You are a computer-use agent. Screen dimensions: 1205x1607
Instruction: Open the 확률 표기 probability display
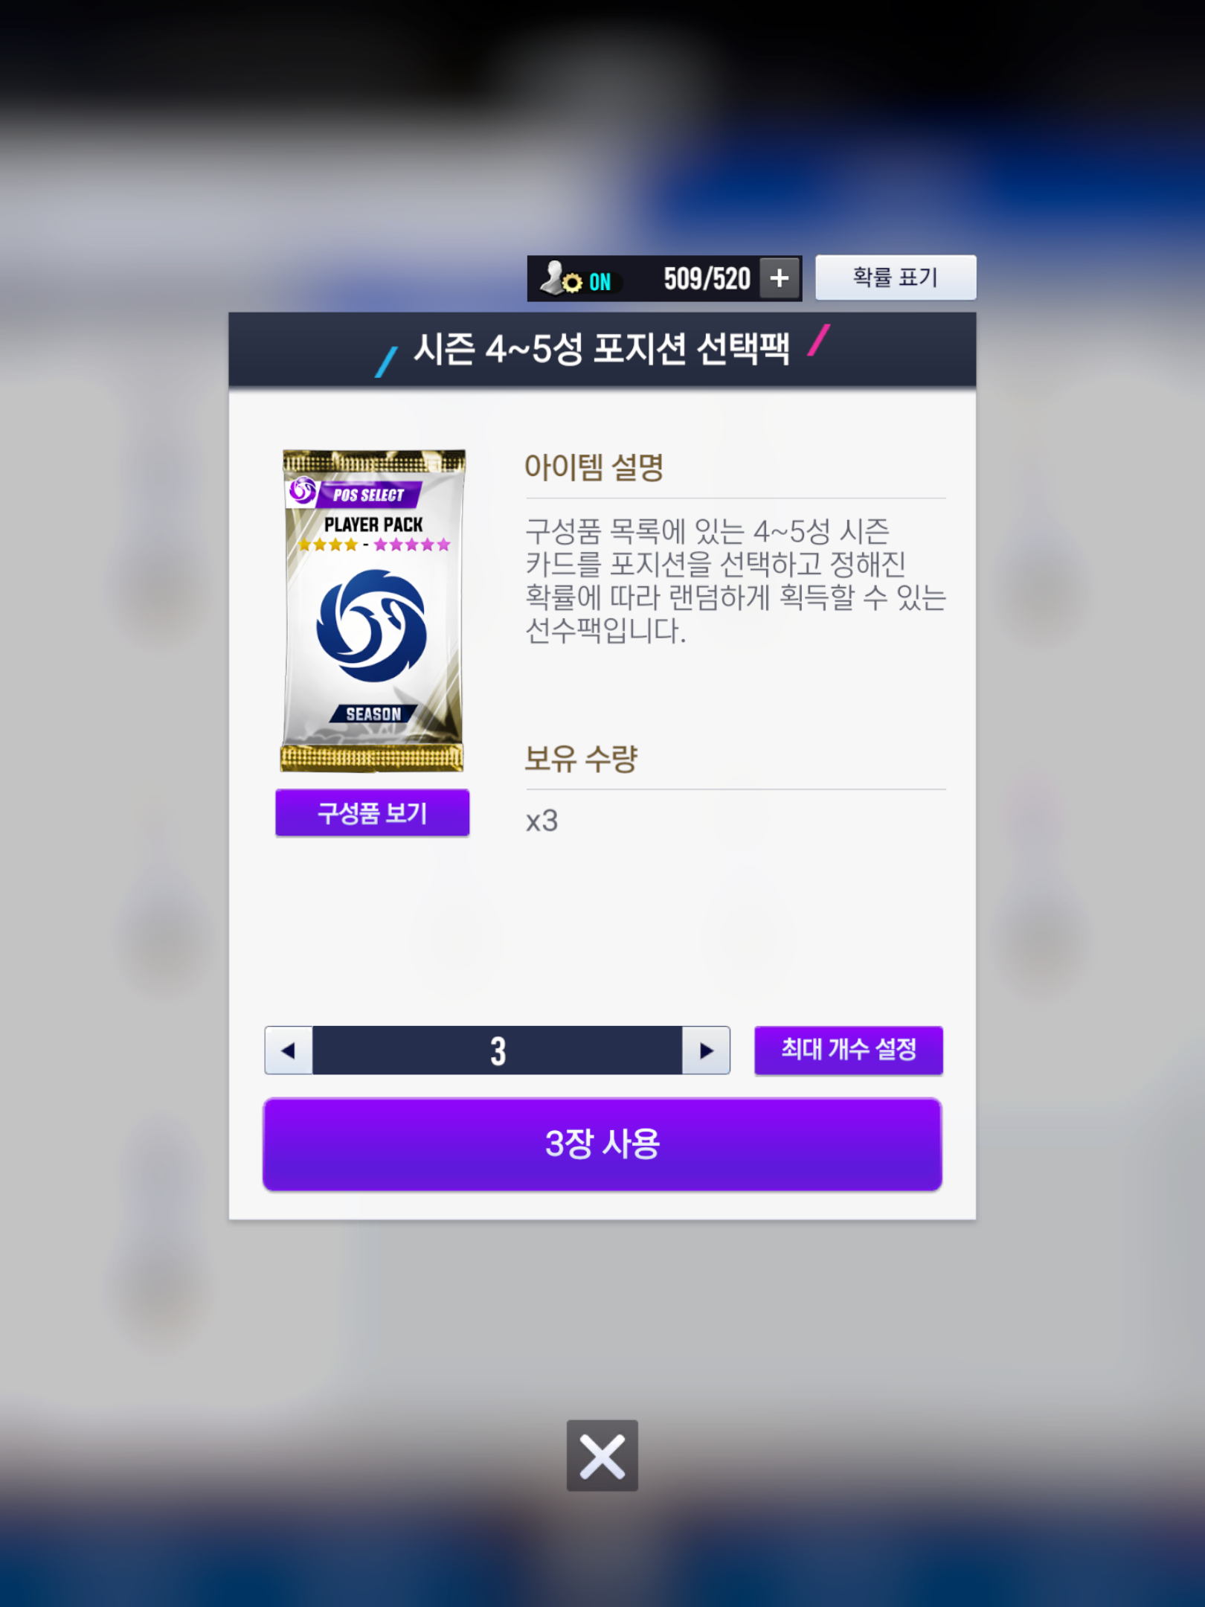[x=896, y=278]
